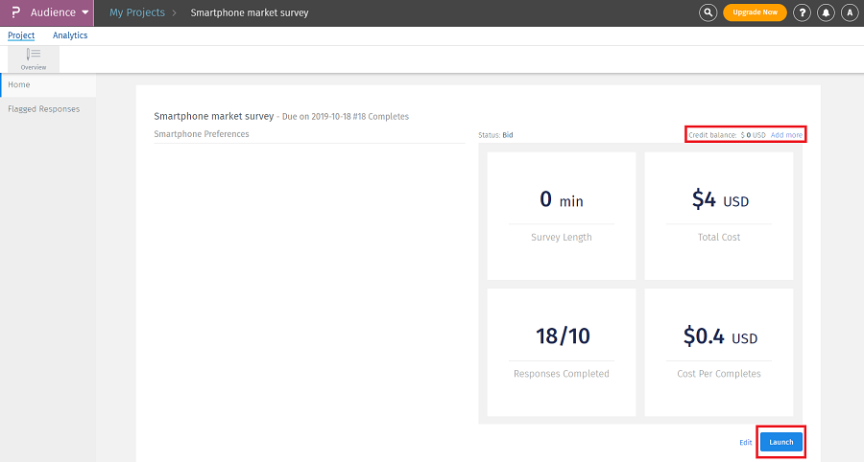
Task: Select Home in the left sidebar
Action: (x=19, y=85)
